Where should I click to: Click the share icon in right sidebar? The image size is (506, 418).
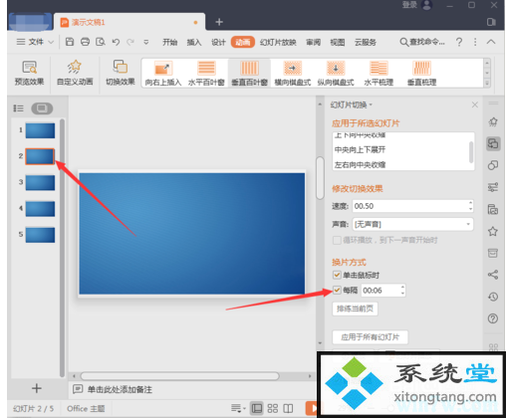(x=493, y=275)
